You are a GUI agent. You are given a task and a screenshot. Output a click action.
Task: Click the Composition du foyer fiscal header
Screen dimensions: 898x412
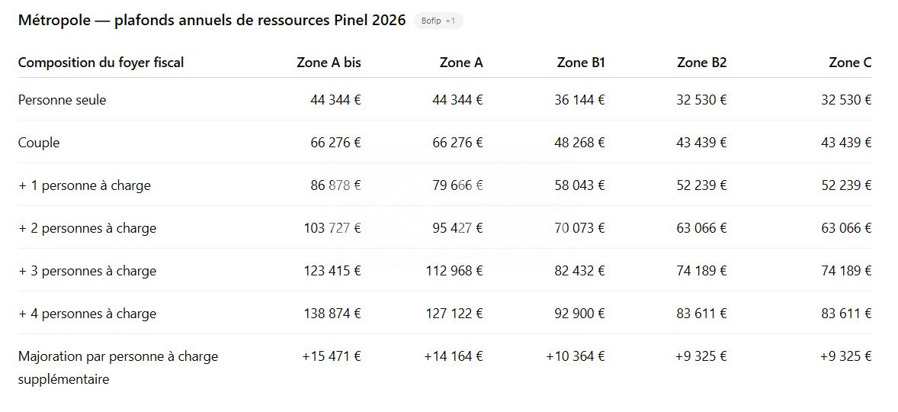click(101, 63)
